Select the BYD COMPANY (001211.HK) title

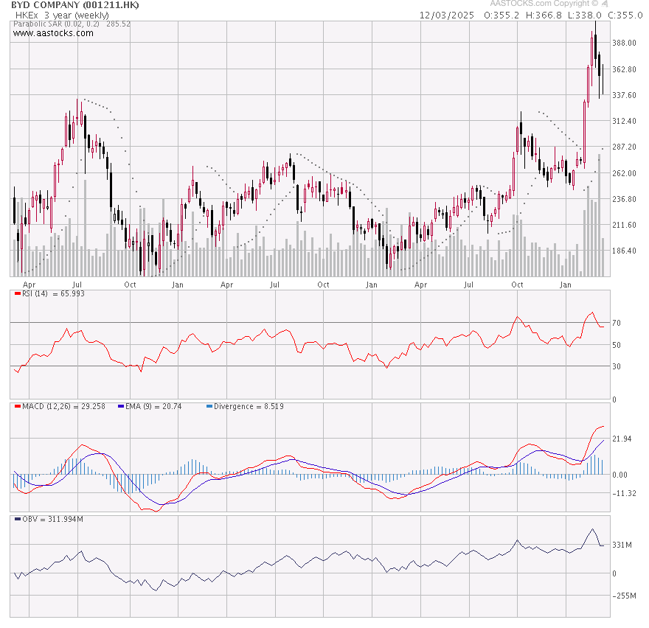pyautogui.click(x=75, y=5)
